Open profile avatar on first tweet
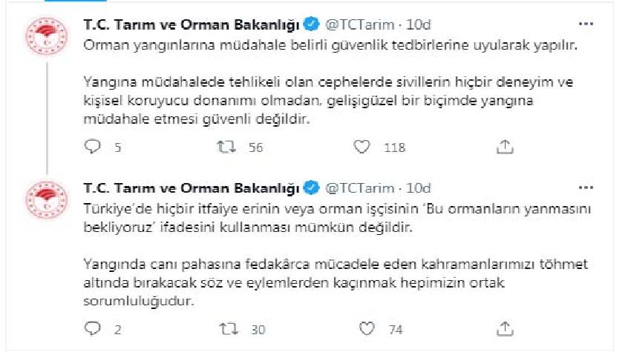 pos(47,36)
